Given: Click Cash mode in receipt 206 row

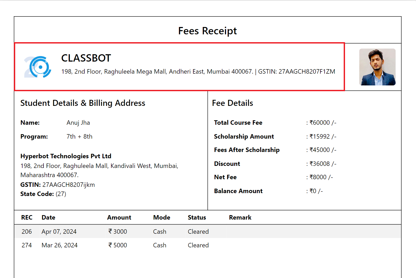Looking at the screenshot, I should pos(160,232).
